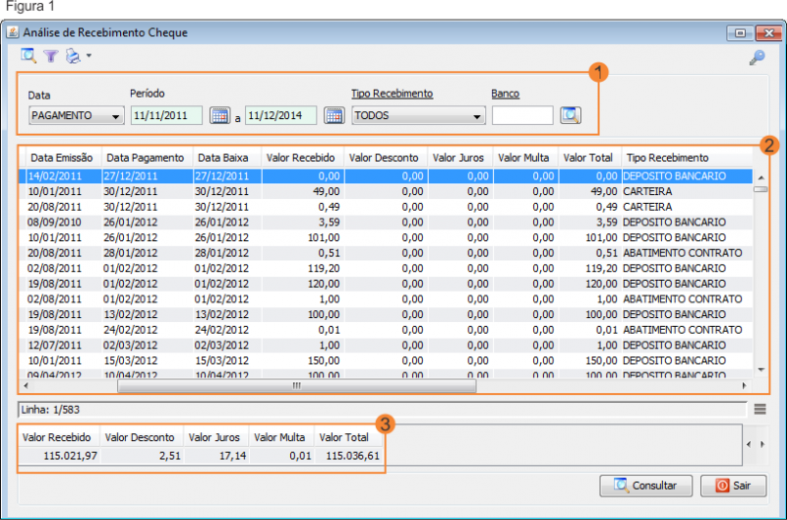This screenshot has height=520, width=787.
Task: Click the main grid scroll left arrow
Action: pos(26,386)
